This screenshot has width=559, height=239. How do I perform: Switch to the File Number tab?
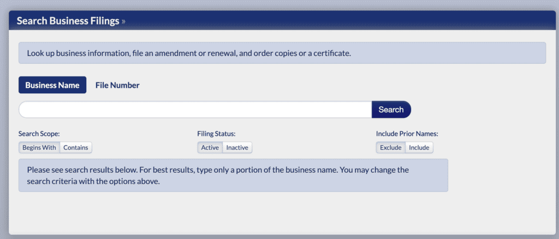117,85
